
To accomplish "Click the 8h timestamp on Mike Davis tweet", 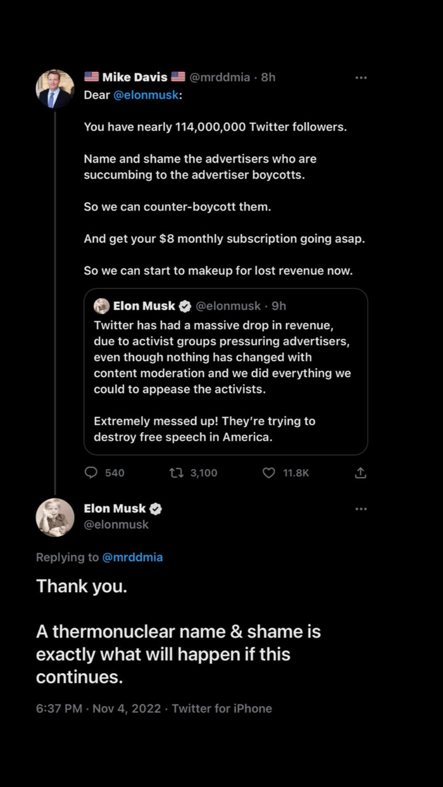I will pyautogui.click(x=268, y=77).
